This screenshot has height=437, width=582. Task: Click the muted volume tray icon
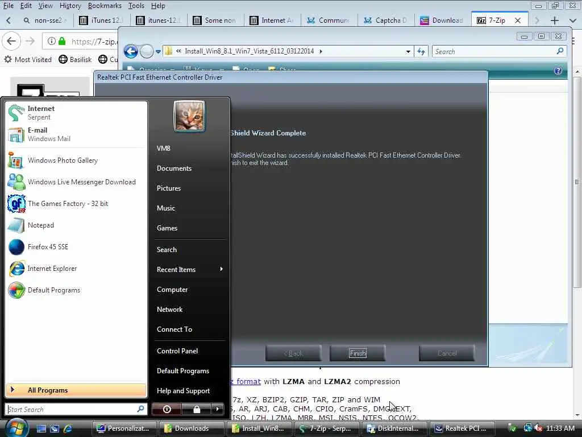(538, 428)
